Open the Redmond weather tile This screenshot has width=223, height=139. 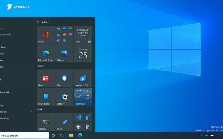[x=83, y=97]
